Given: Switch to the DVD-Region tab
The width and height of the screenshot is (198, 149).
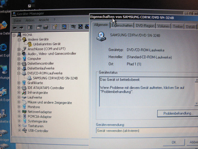Looking at the screenshot, I should (145, 26).
